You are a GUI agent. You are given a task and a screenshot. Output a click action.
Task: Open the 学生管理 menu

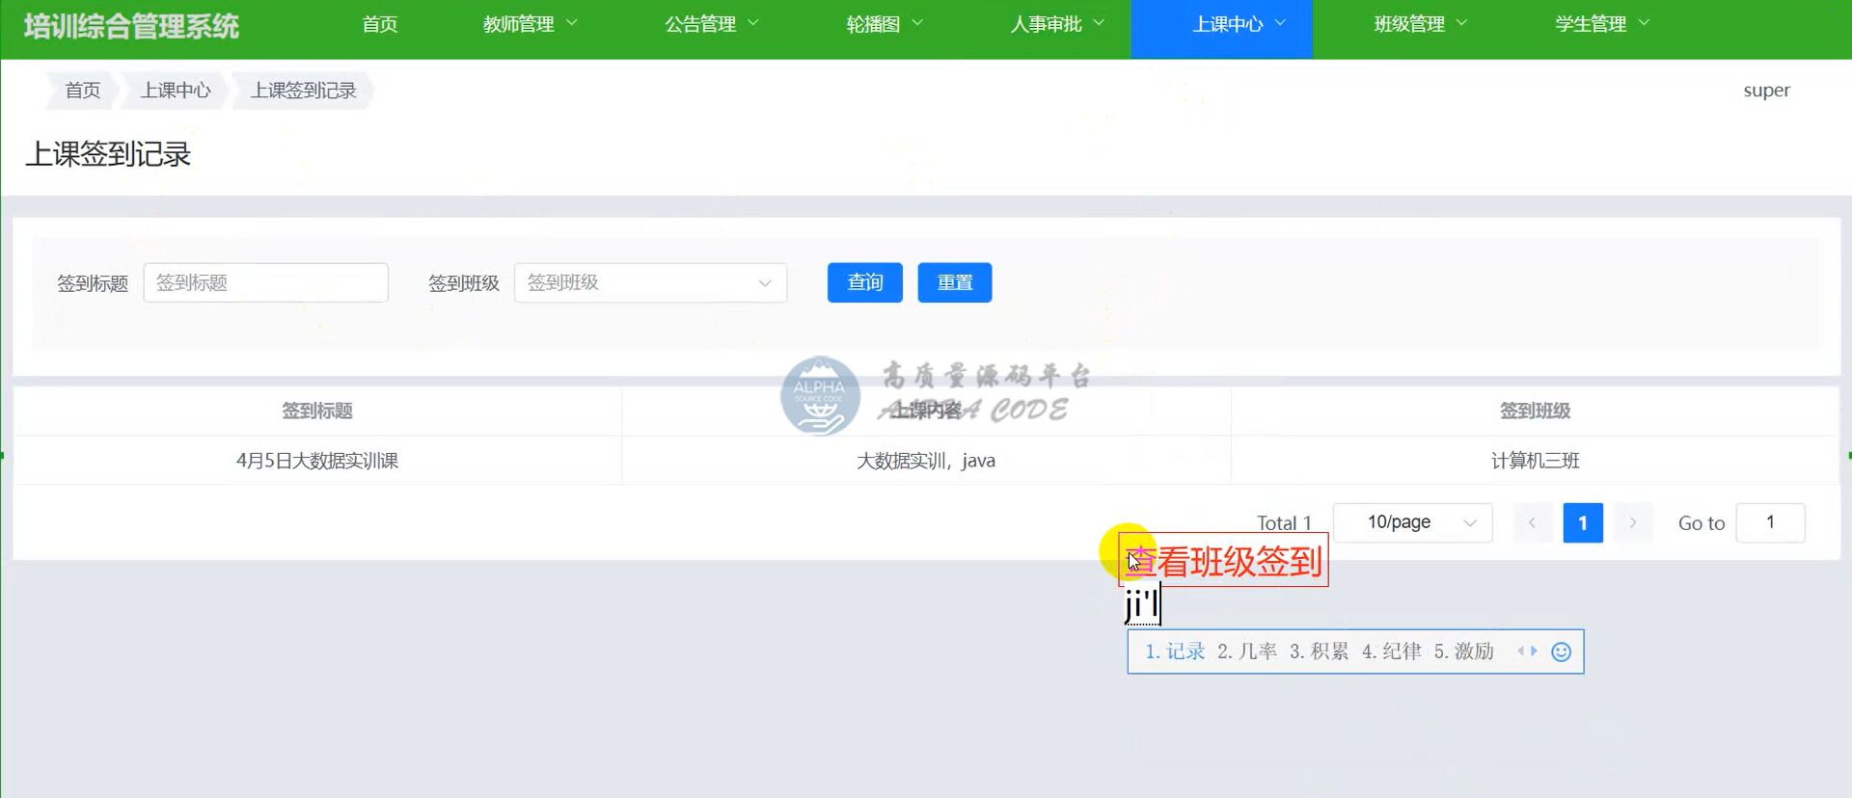[1601, 24]
